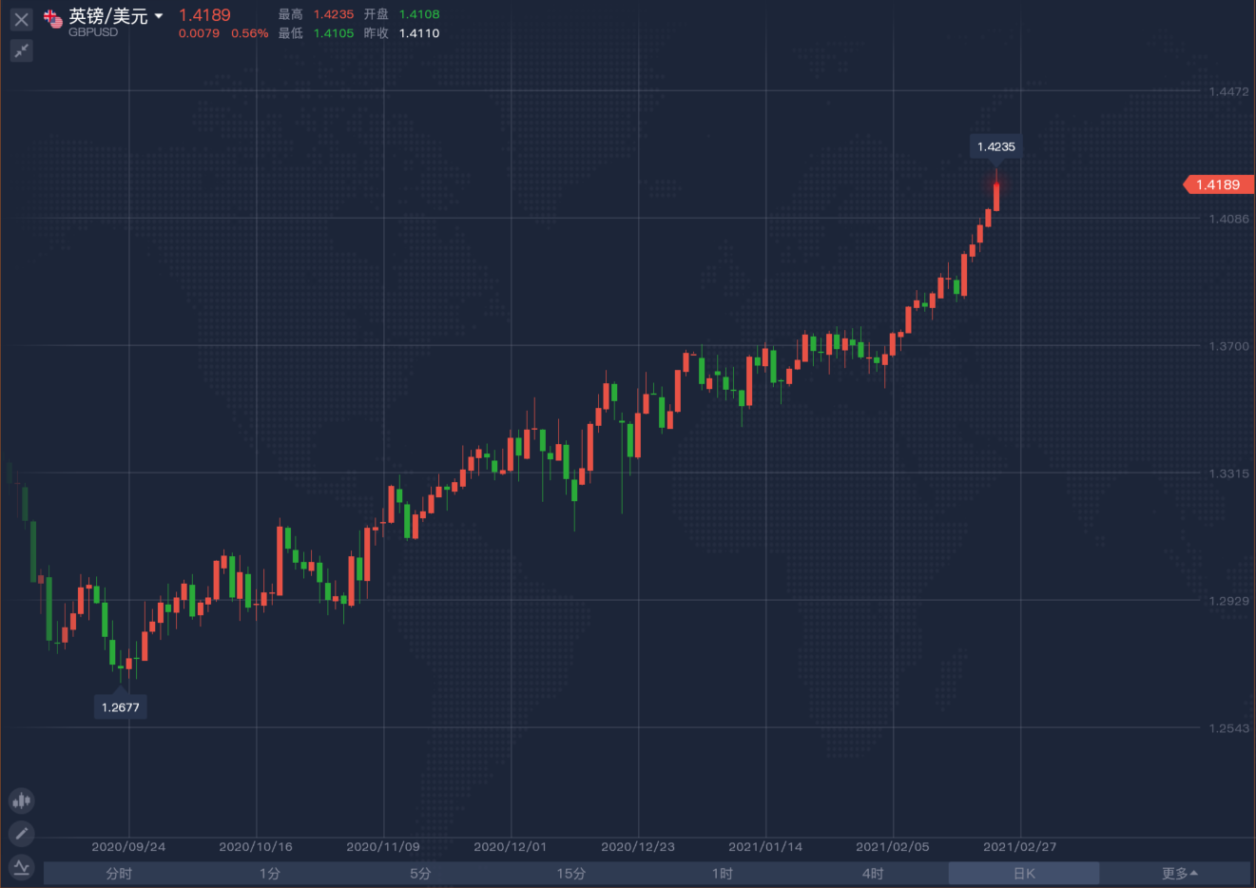Switch to the 5分 timeframe tab
The image size is (1256, 888).
tap(420, 874)
